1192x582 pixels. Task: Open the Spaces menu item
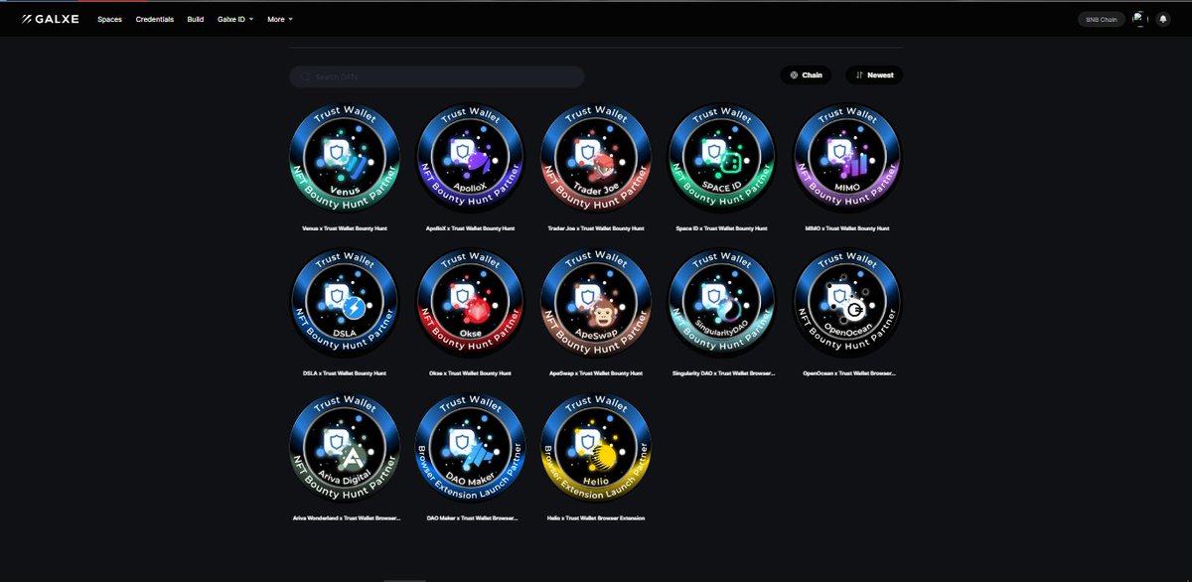[x=109, y=19]
